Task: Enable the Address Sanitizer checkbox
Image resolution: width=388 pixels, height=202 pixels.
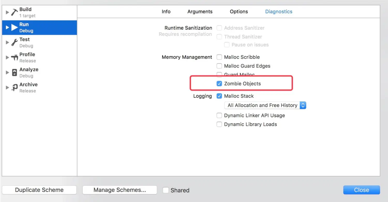Action: coord(219,28)
